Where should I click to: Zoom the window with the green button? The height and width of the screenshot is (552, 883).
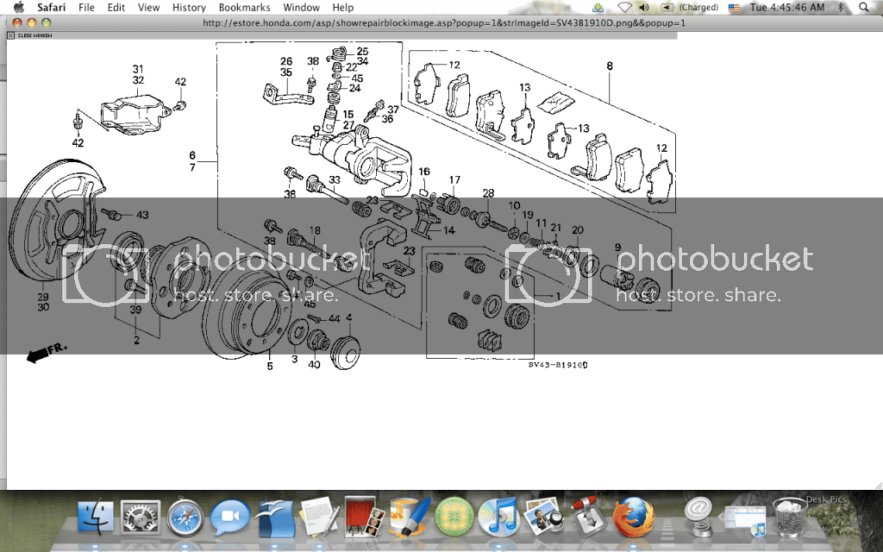pos(47,22)
